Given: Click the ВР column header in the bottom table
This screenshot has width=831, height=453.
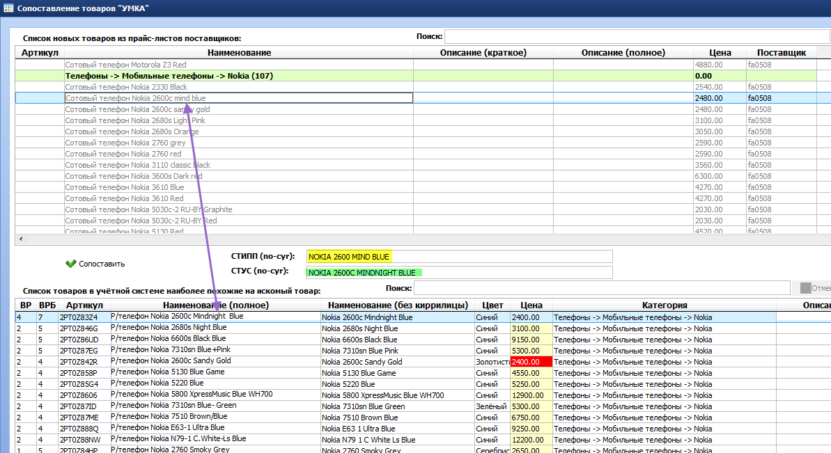Looking at the screenshot, I should (26, 305).
